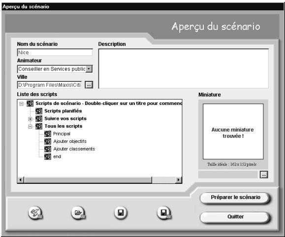Select the Suivre vos scripts tree item

(x=65, y=119)
